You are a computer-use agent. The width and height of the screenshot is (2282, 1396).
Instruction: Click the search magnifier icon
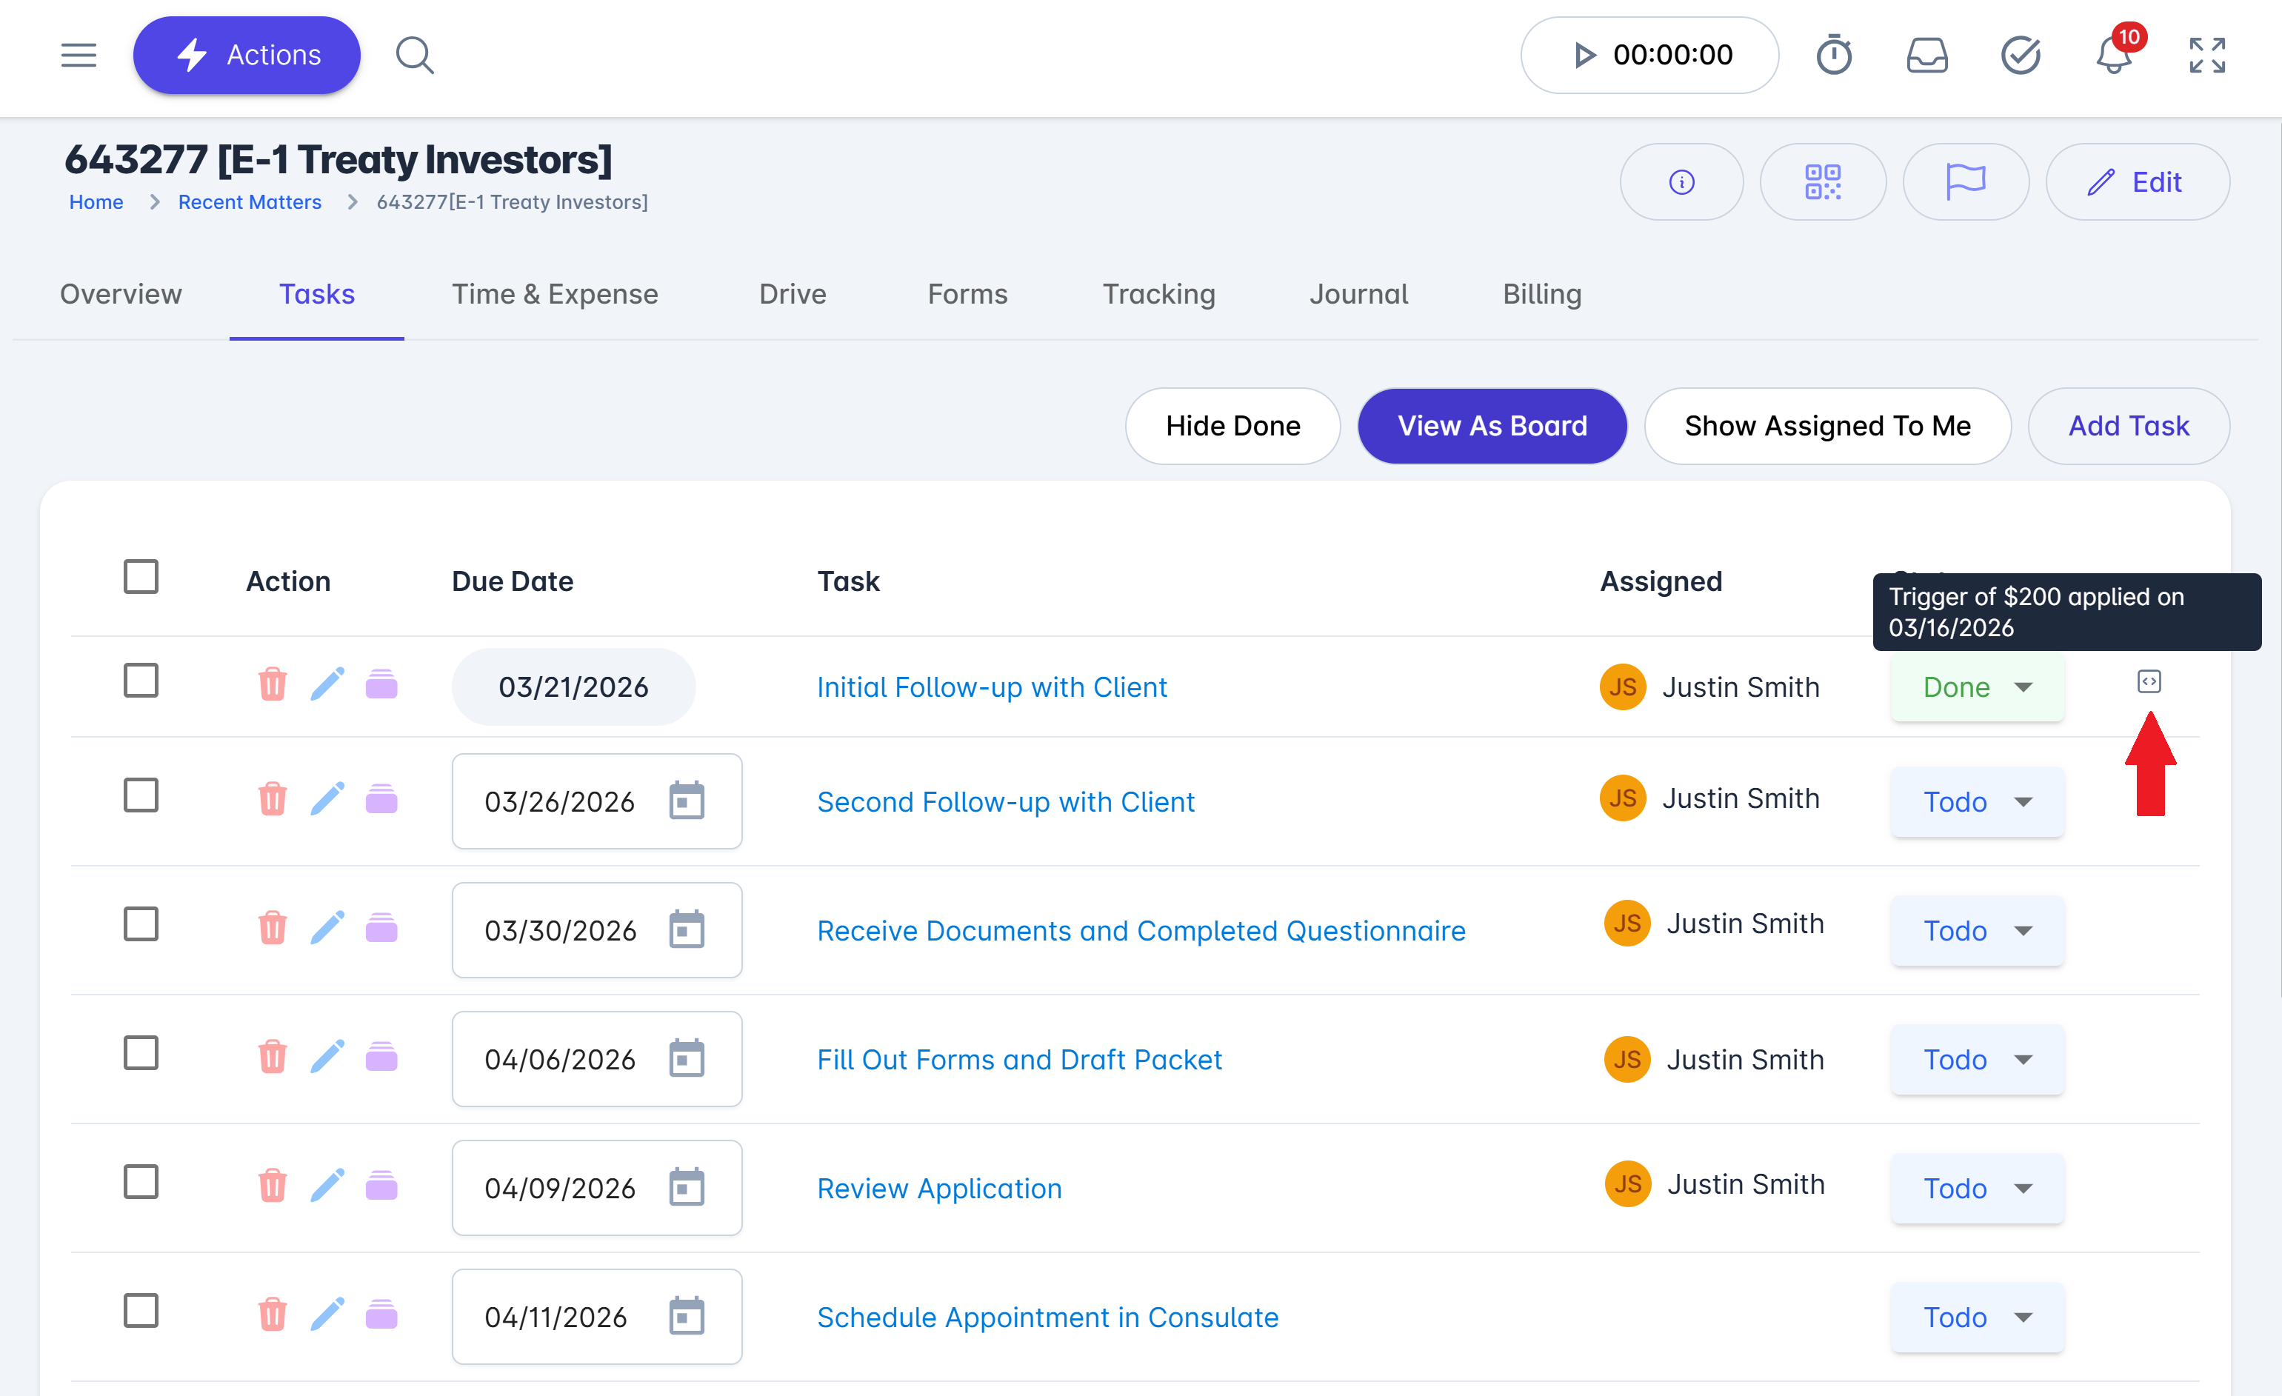click(x=414, y=56)
